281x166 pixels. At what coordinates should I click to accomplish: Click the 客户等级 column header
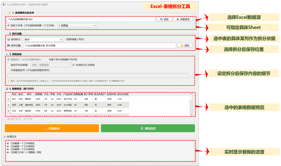[x=88, y=94]
